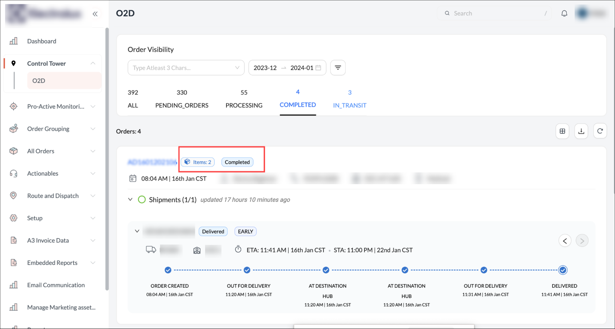Click the Setup gear icon

[14, 218]
